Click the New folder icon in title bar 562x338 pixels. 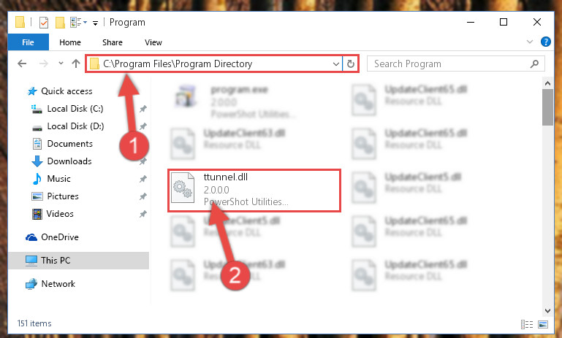tap(60, 23)
